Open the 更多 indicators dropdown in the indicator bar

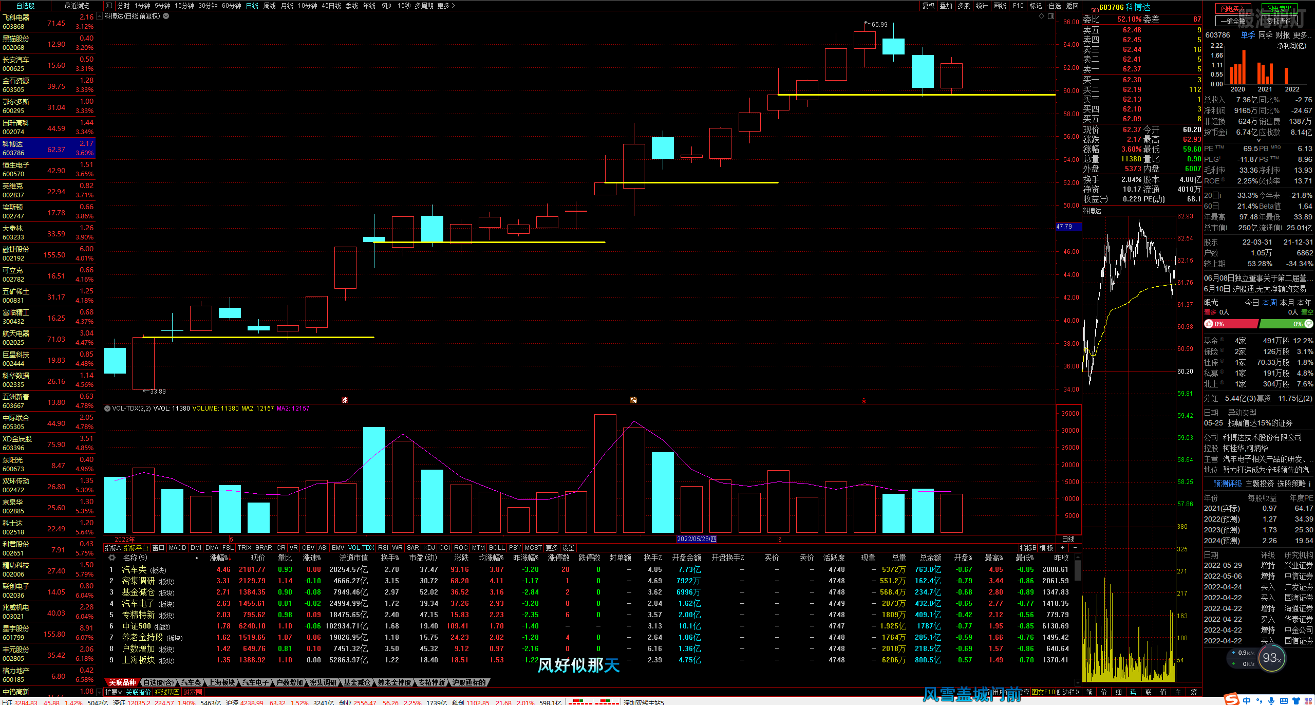pos(552,548)
